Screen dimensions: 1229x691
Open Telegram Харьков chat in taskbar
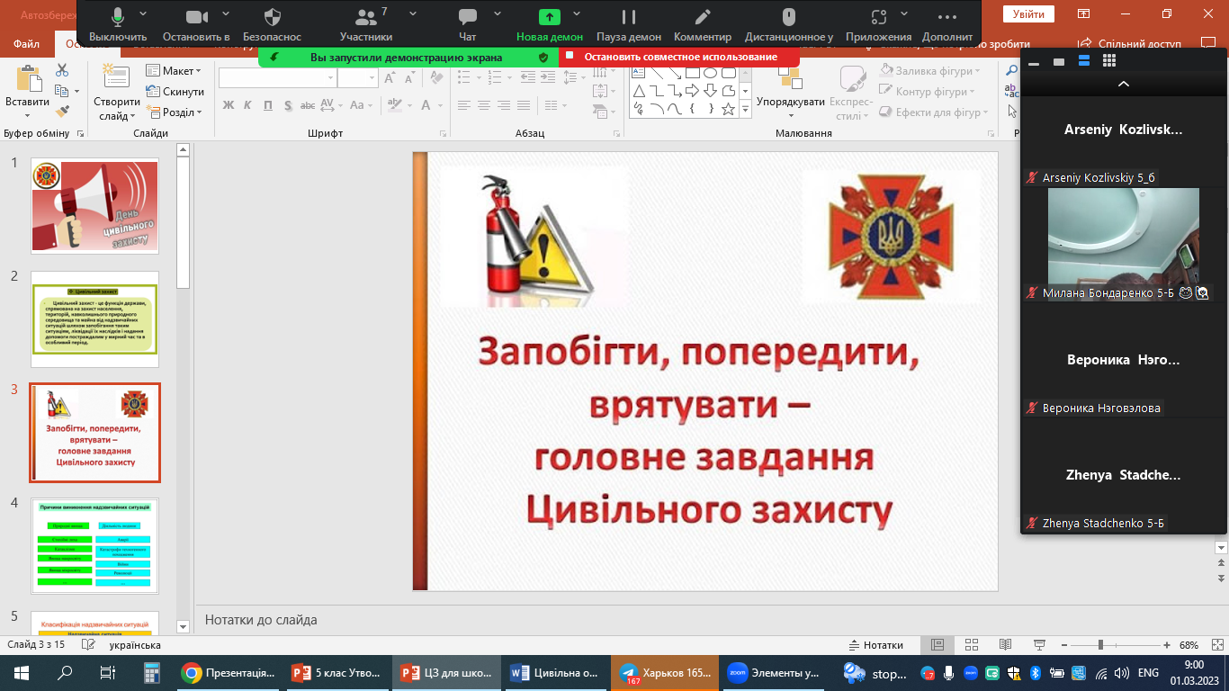click(667, 673)
